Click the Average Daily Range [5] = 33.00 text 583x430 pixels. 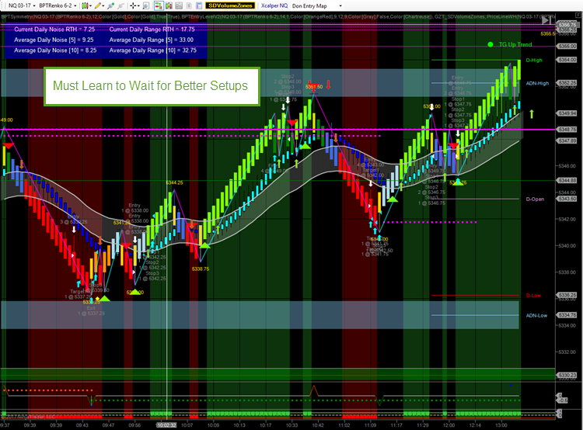(152, 40)
